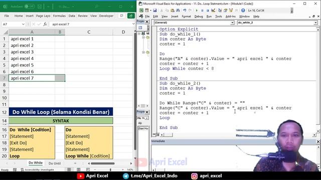Image resolution: width=321 pixels, height=180 pixels.
Task: Open the Comments icon in Excel ribbon
Action: pos(121,15)
